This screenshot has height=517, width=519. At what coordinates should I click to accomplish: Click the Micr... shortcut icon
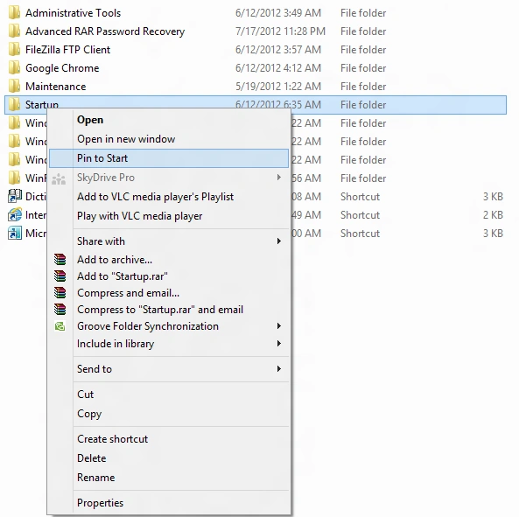click(x=15, y=234)
